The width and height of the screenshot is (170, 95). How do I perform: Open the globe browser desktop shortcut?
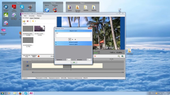[47, 10]
